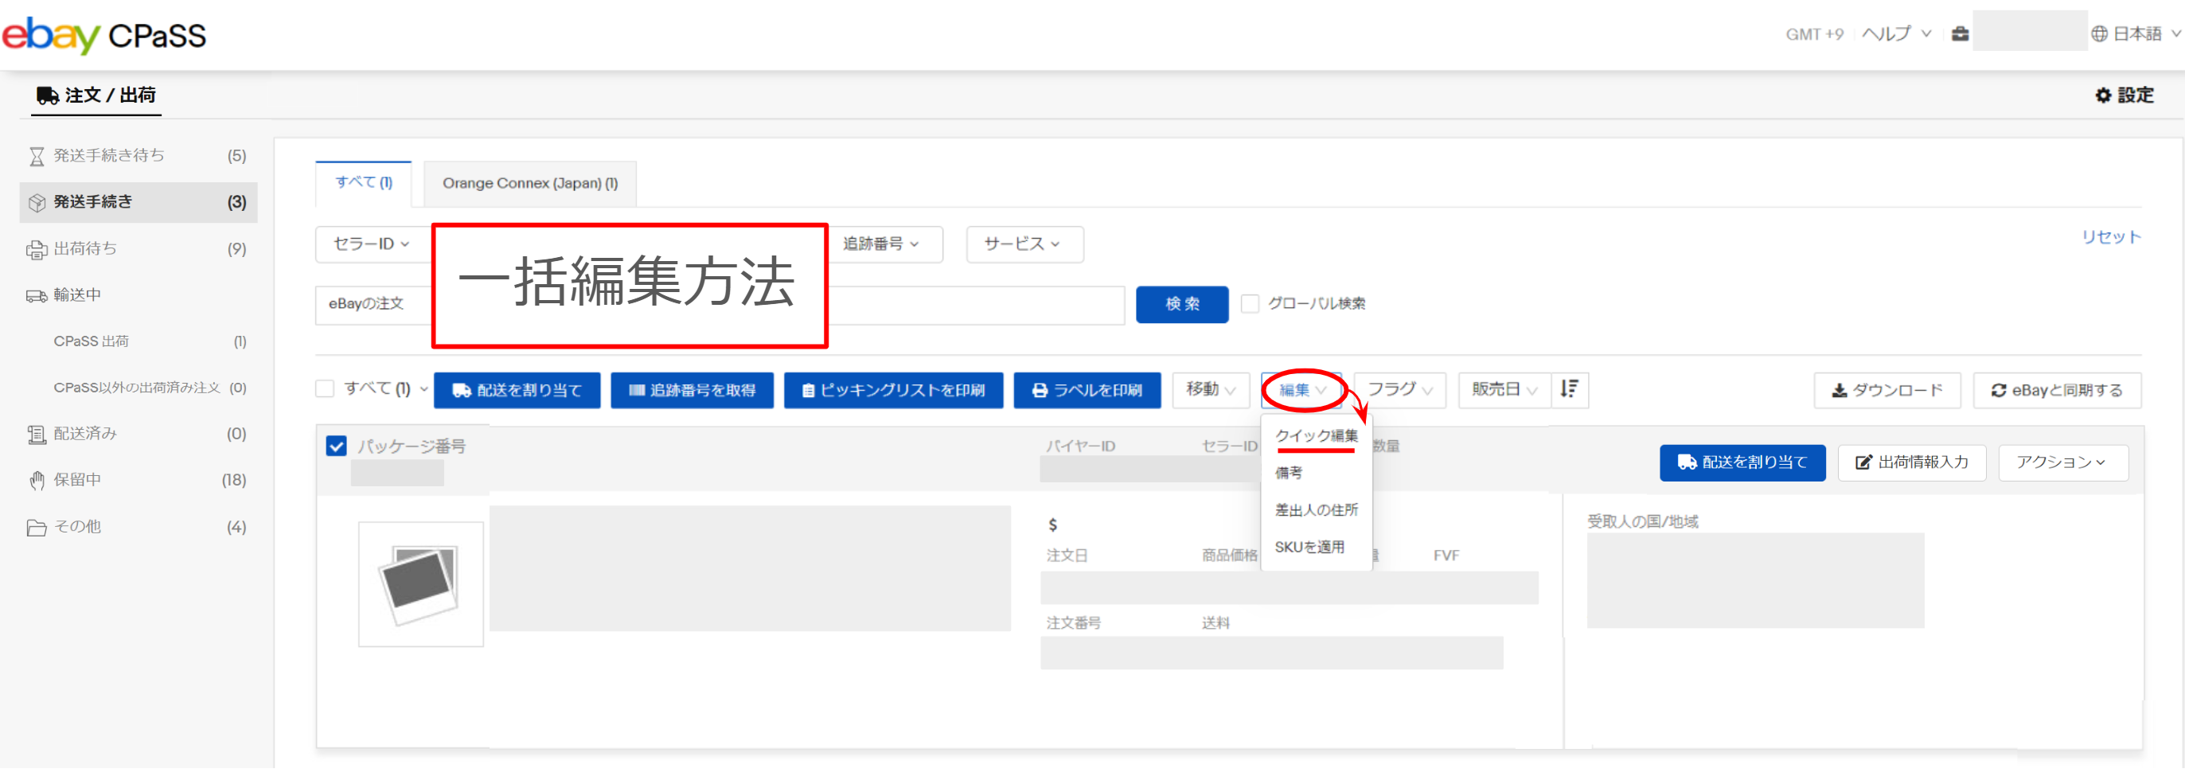Enable the グローバル検索 checkbox
Screen dimensions: 2185x772
[x=1250, y=304]
